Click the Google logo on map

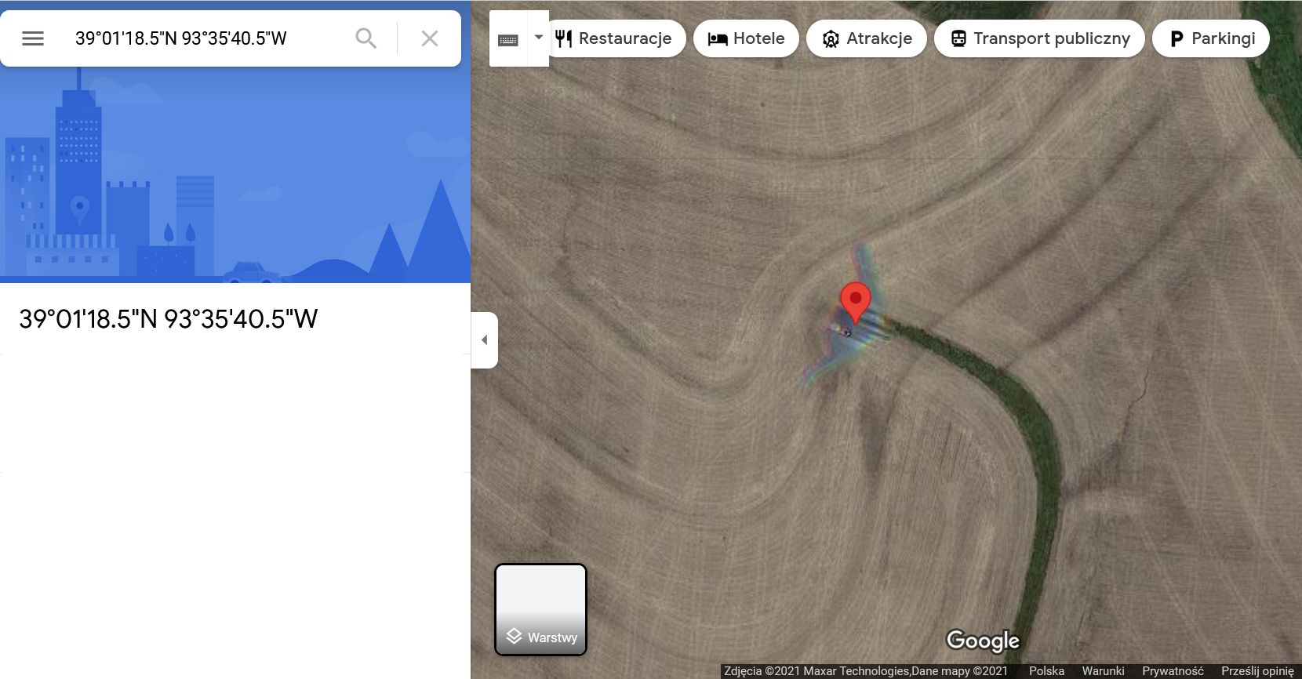(x=983, y=641)
